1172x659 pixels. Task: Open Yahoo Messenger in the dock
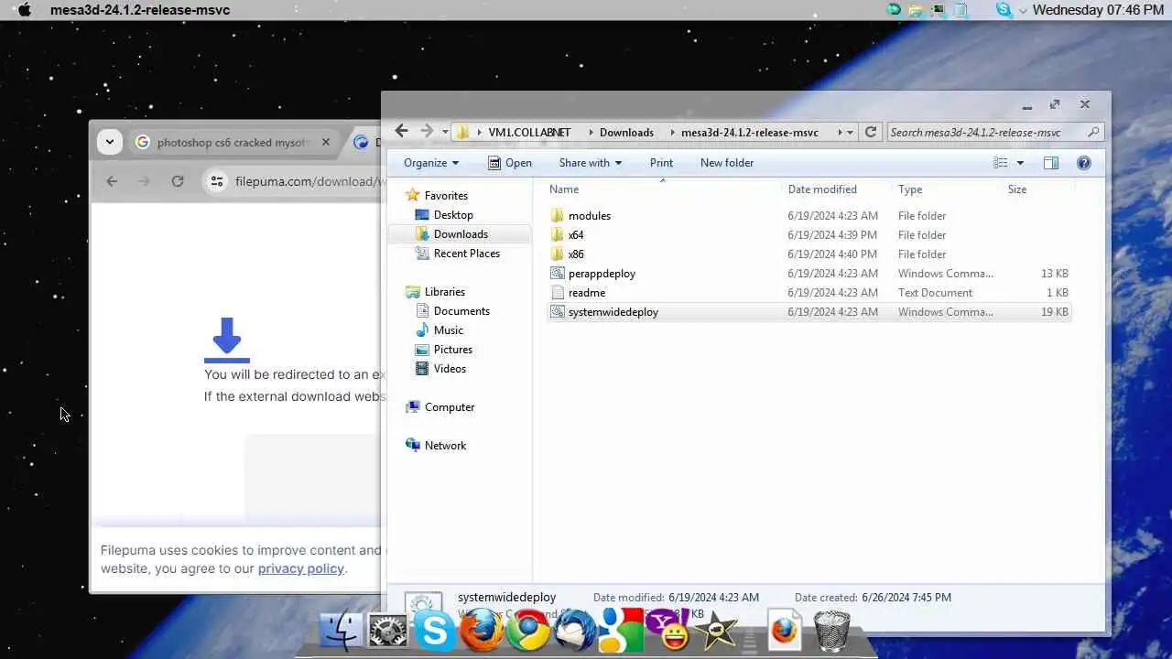tap(669, 631)
